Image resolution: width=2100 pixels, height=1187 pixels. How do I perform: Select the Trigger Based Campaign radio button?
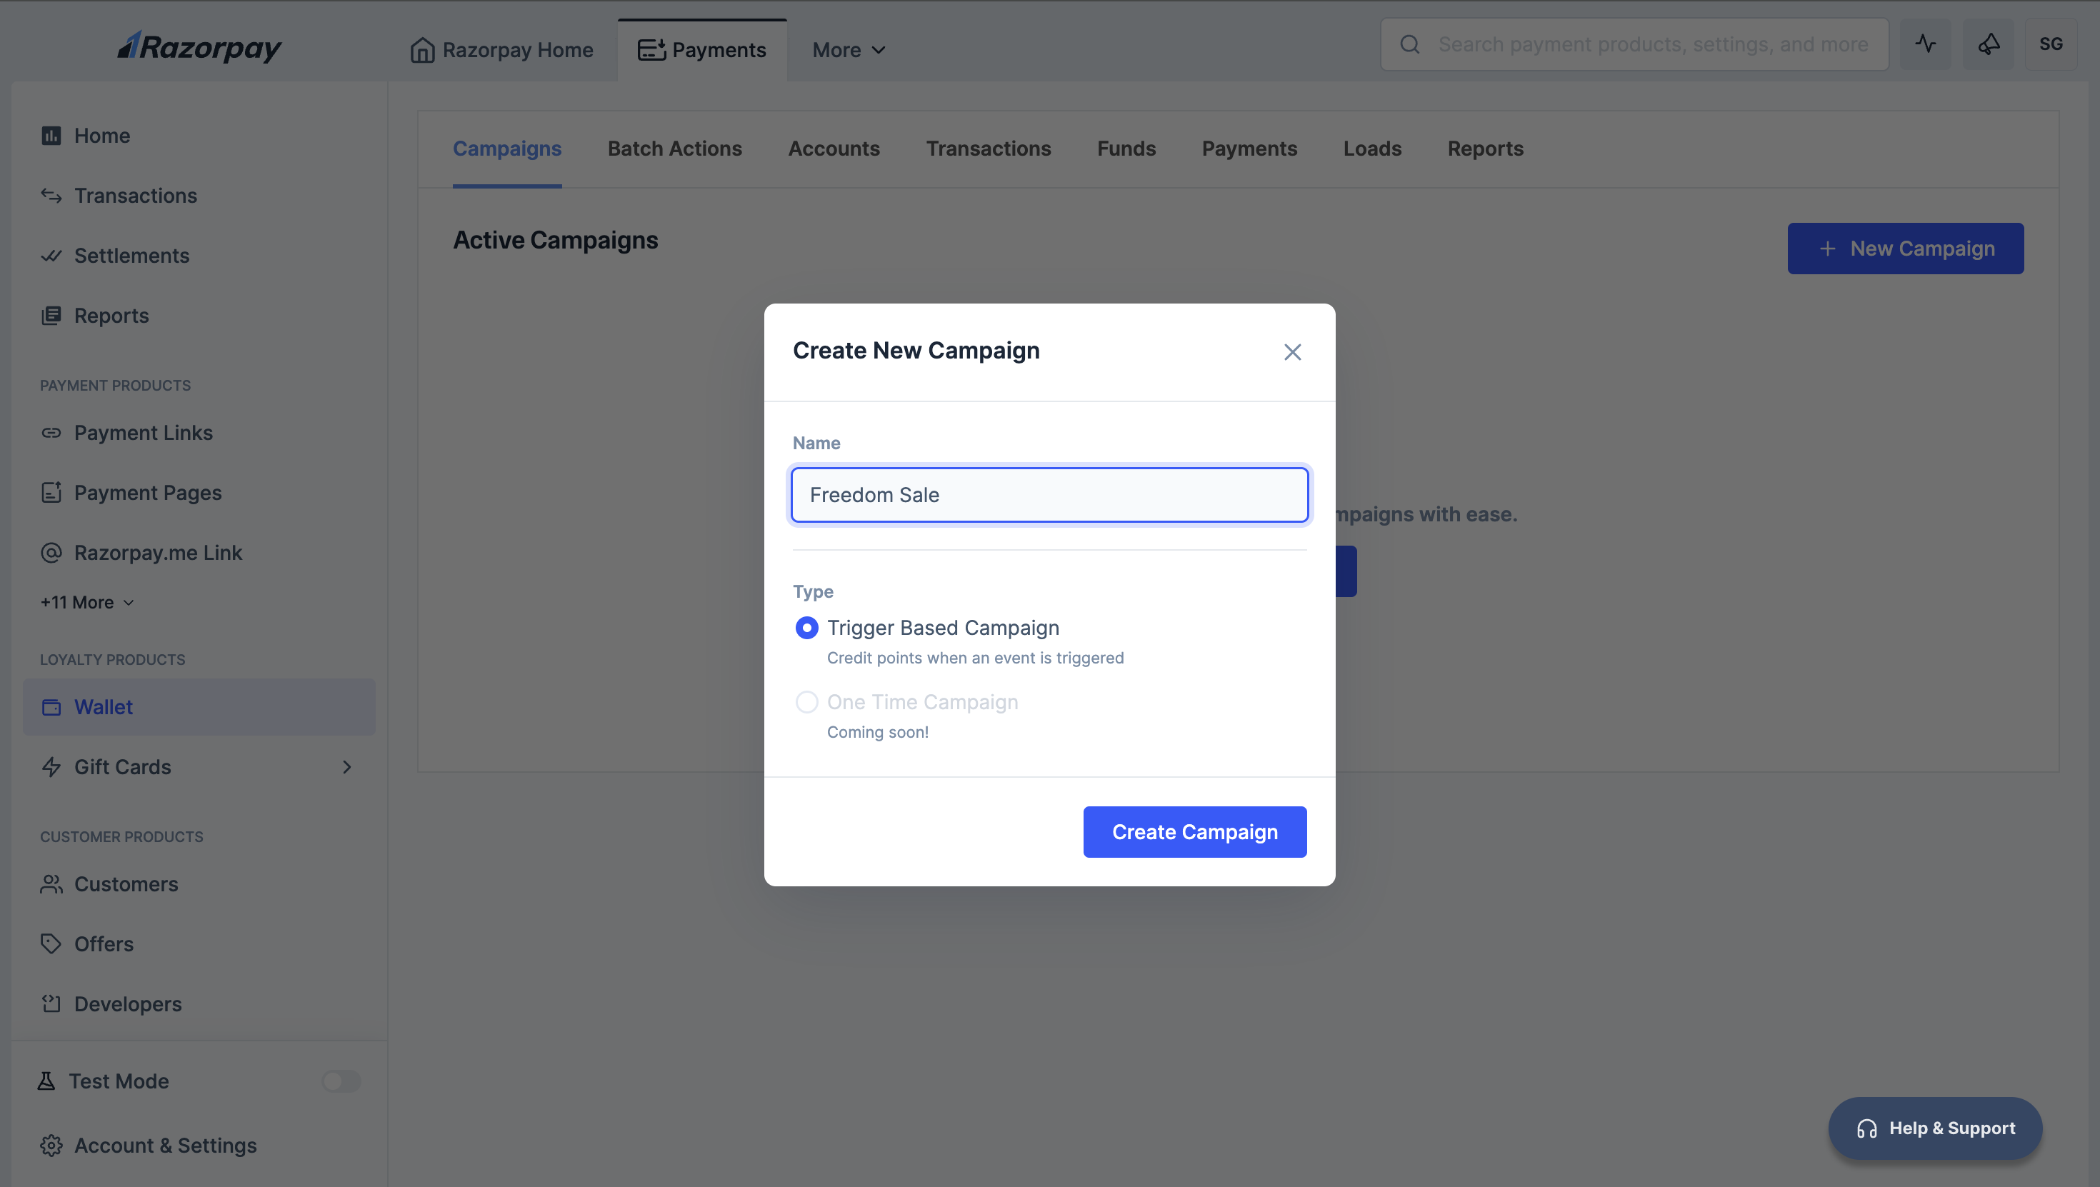[806, 628]
